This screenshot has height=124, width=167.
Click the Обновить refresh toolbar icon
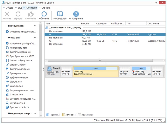click(44, 14)
